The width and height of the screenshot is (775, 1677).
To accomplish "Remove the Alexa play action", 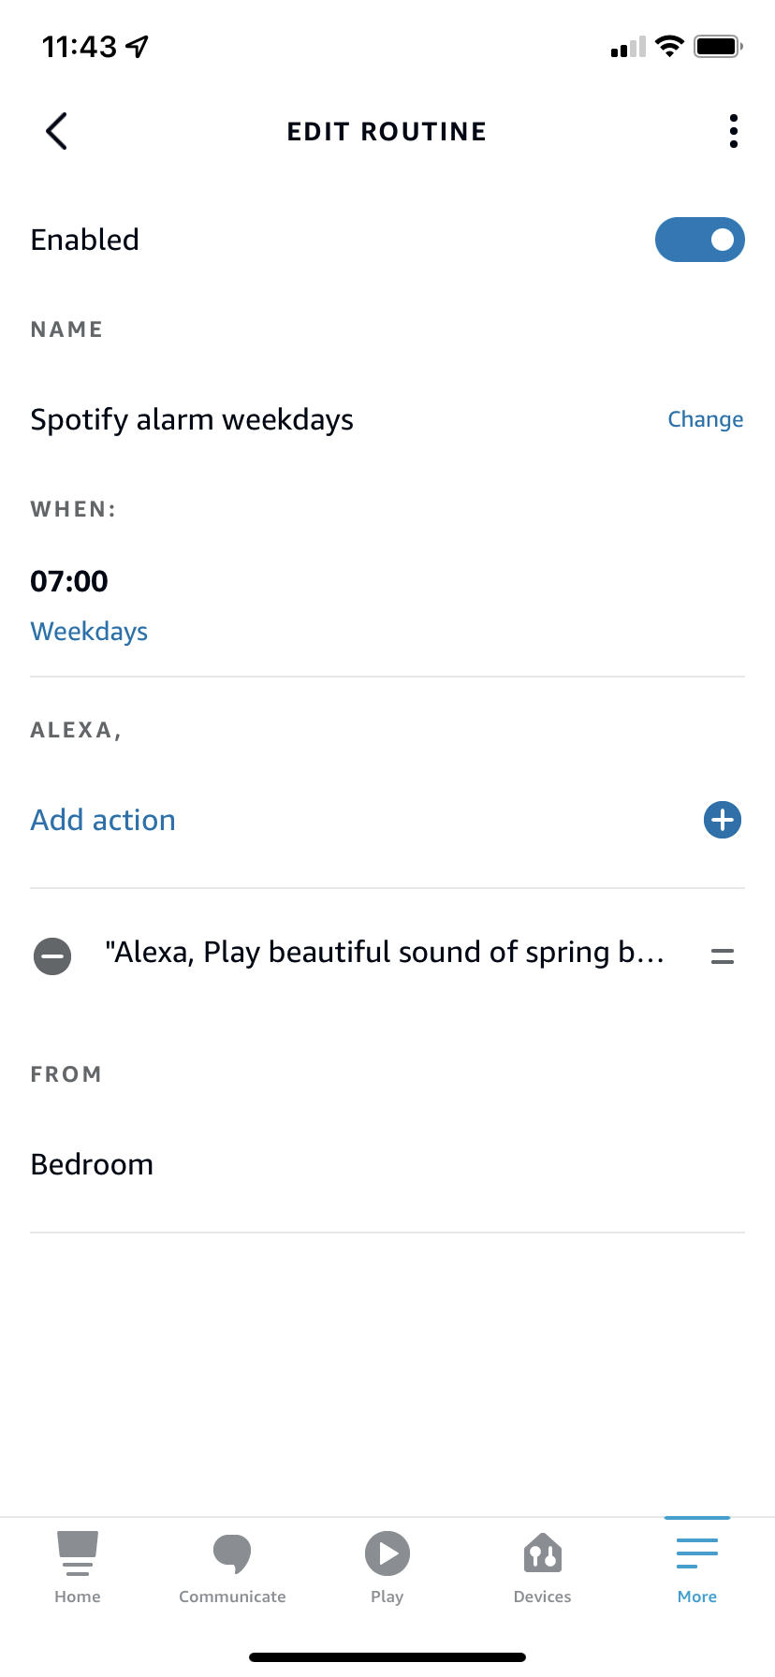I will 52,955.
